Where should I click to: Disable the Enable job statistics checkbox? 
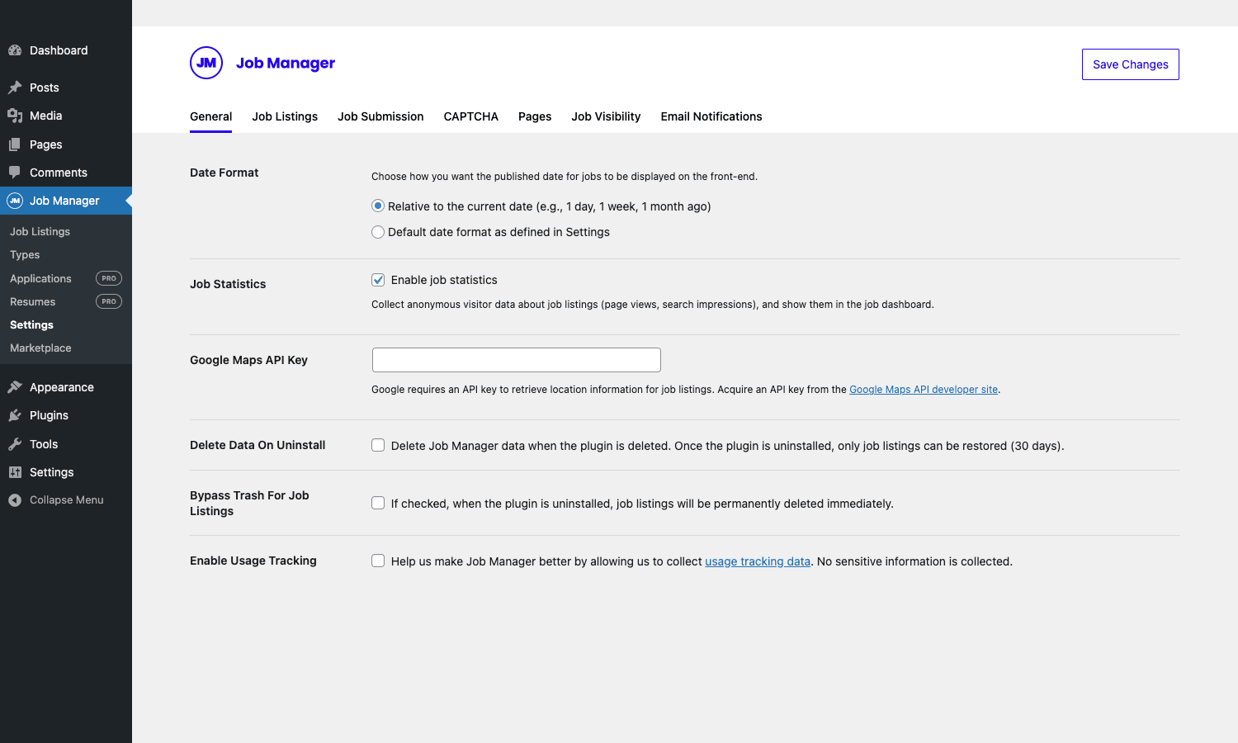(x=378, y=280)
